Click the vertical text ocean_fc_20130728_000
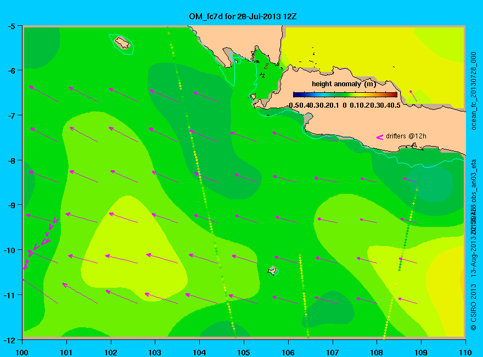483x357 pixels. pos(474,91)
